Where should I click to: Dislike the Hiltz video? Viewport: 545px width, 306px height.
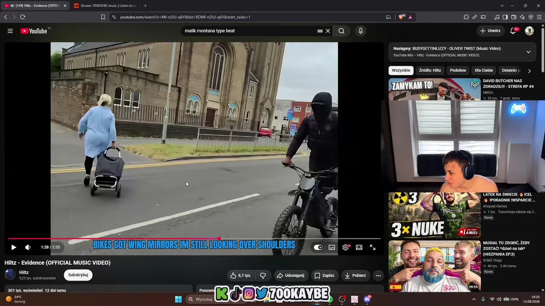(x=263, y=275)
